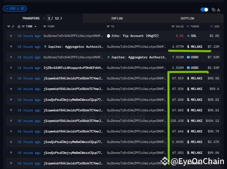Open the TO column filter
This screenshot has width=227, height=169.
click(108, 27)
